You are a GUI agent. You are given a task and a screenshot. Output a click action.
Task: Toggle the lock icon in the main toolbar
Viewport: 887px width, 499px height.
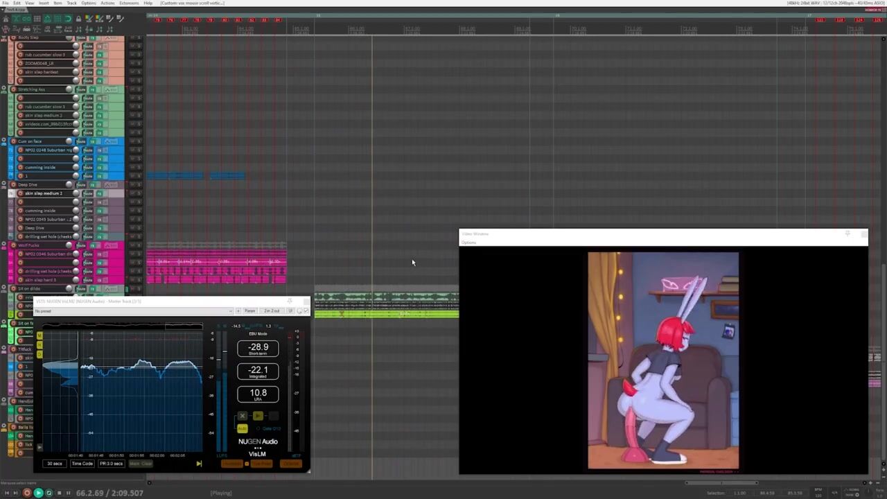click(x=79, y=19)
